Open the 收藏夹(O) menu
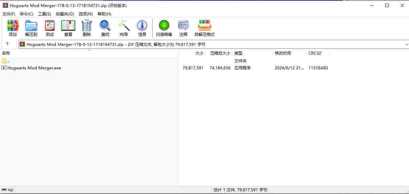This screenshot has width=409, height=194. [x=65, y=14]
